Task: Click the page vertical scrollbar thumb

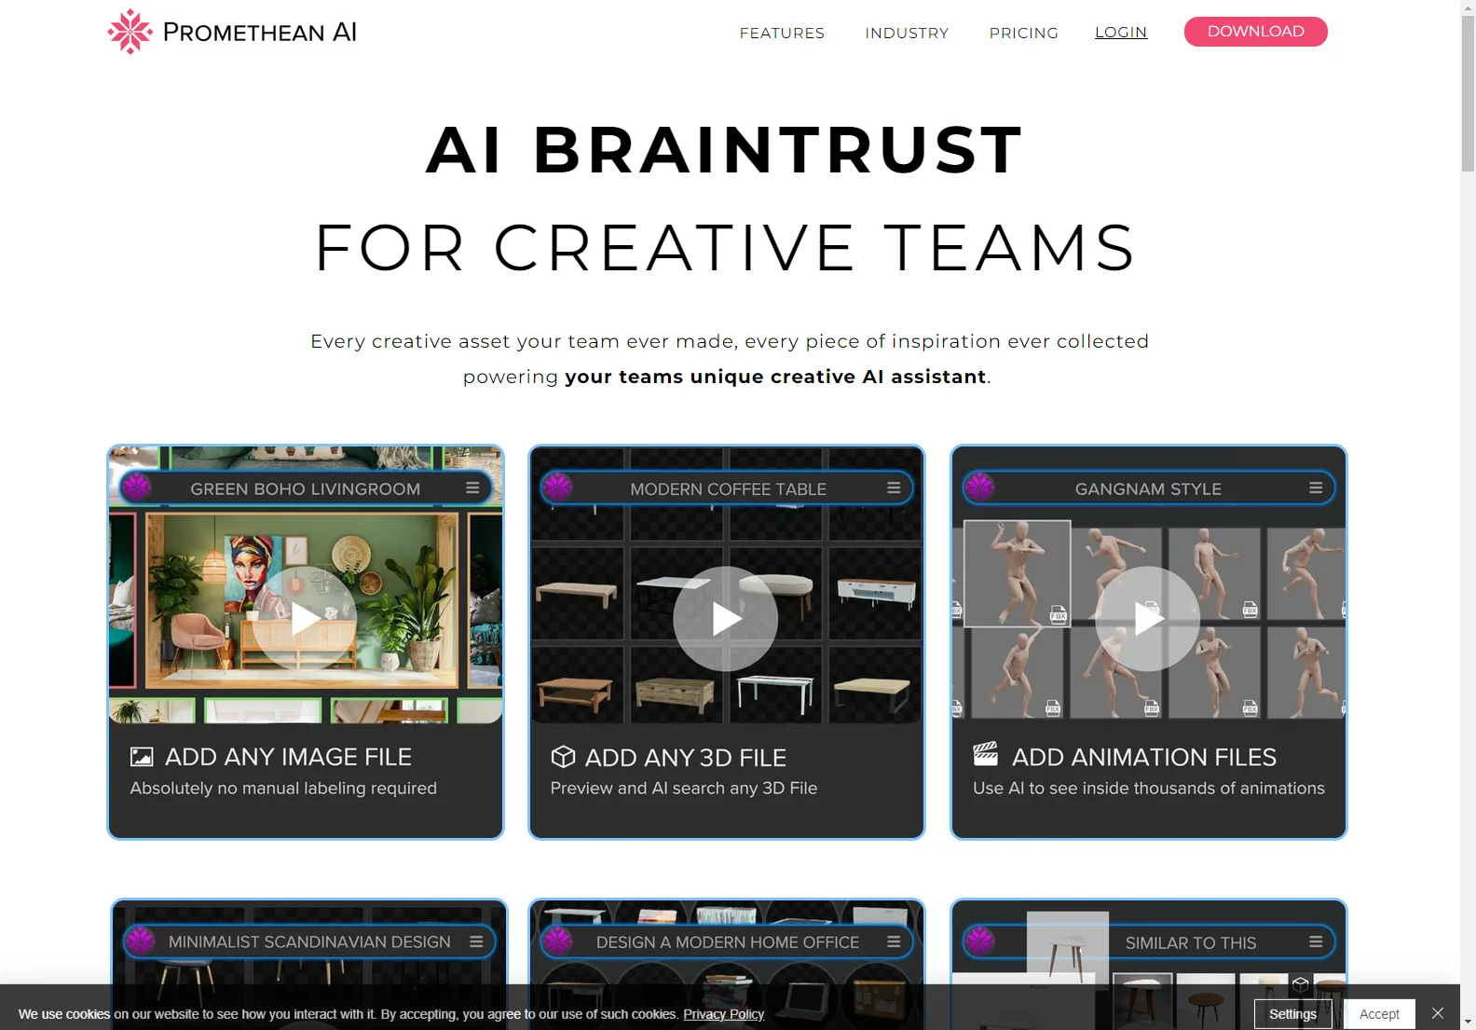Action: tap(1468, 93)
